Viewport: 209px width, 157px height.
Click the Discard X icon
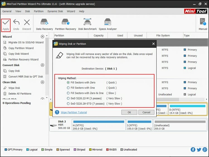[x=27, y=23]
